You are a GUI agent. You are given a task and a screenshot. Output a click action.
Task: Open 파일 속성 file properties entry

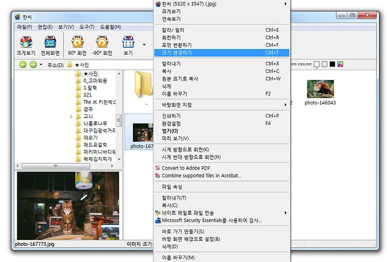tap(222, 187)
